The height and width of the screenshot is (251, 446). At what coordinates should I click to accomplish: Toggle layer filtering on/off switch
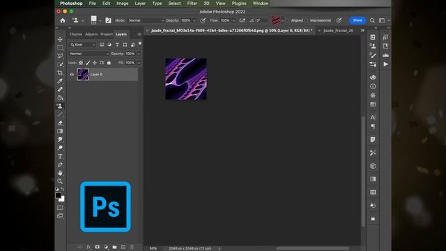140,43
